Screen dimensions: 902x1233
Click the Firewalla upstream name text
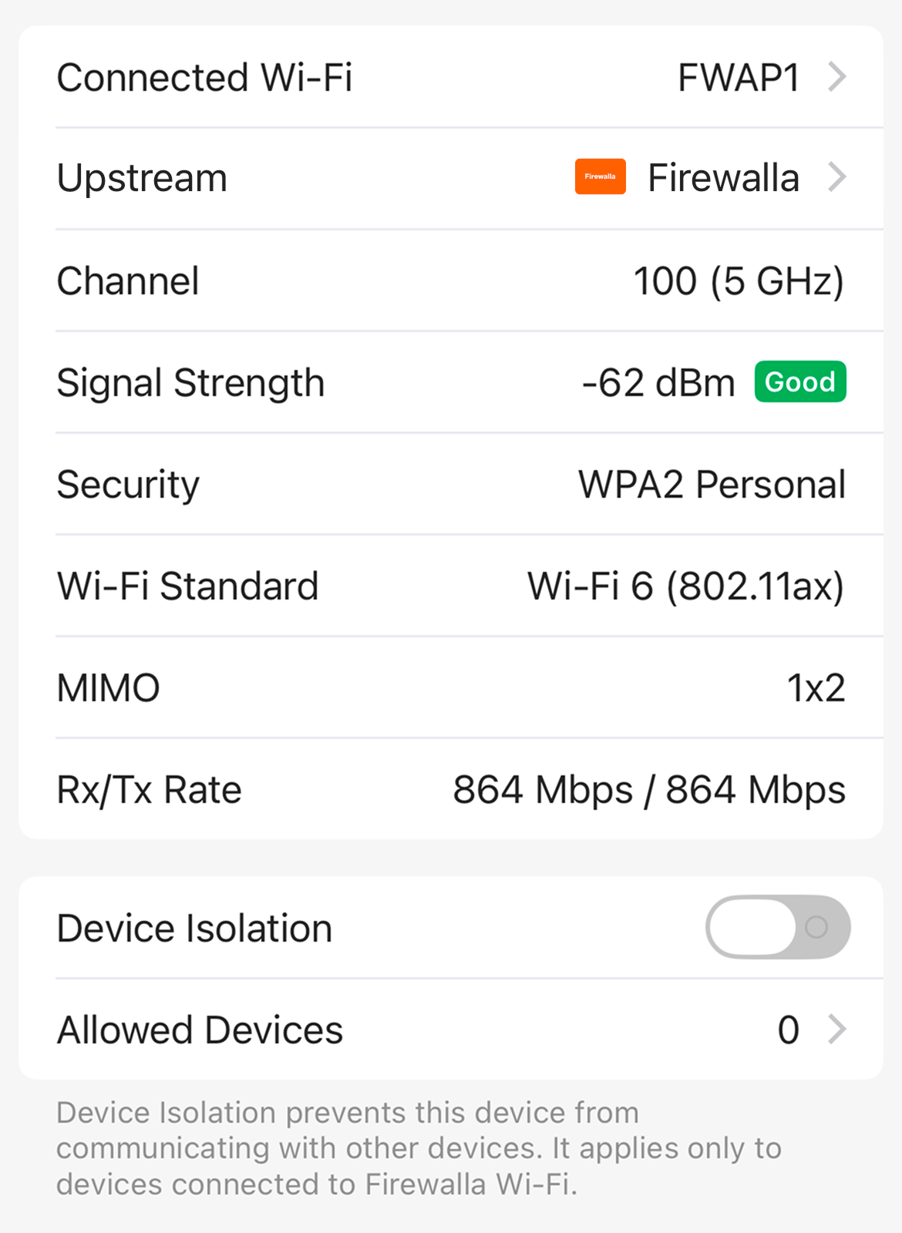pyautogui.click(x=723, y=178)
